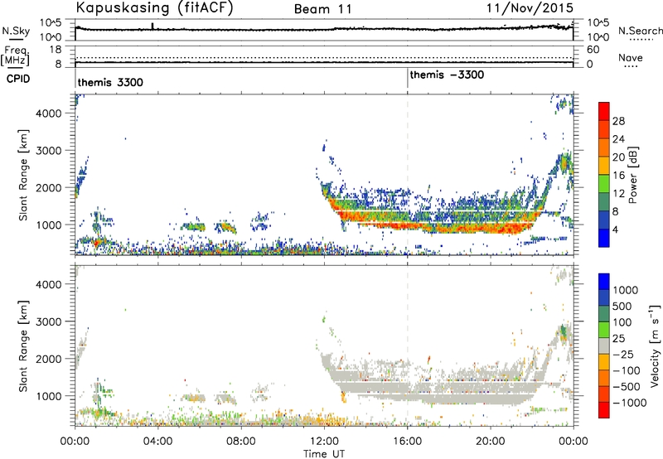This screenshot has height=459, width=663.
Task: Click the 18 tick on frequency axis
Action: pos(56,50)
